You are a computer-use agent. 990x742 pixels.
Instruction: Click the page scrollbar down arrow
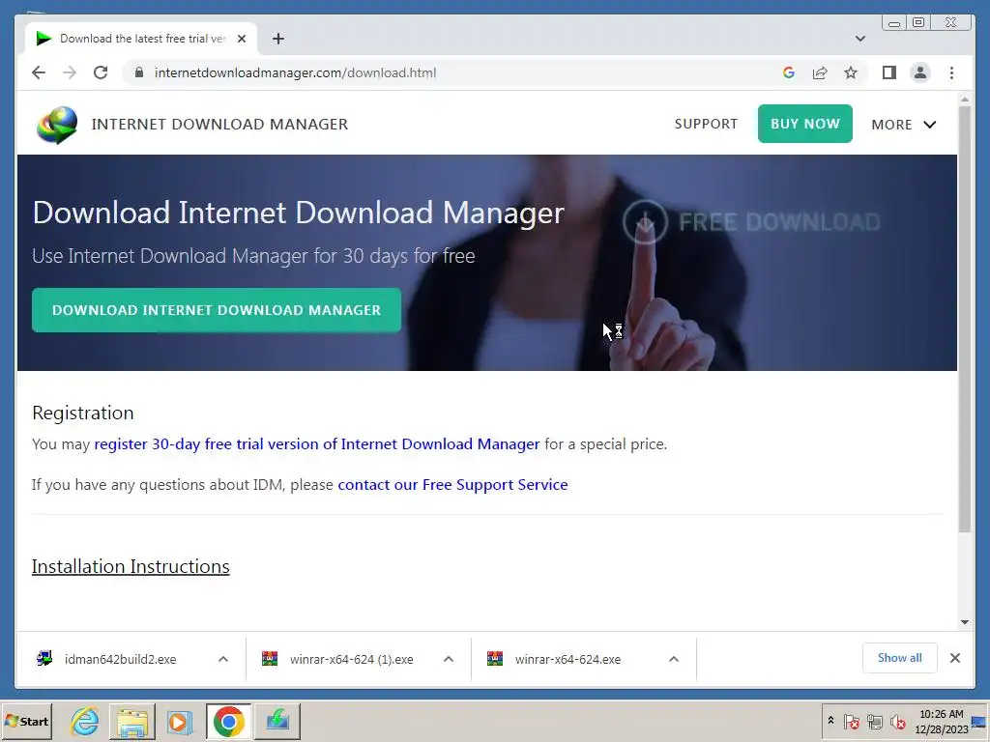point(965,621)
